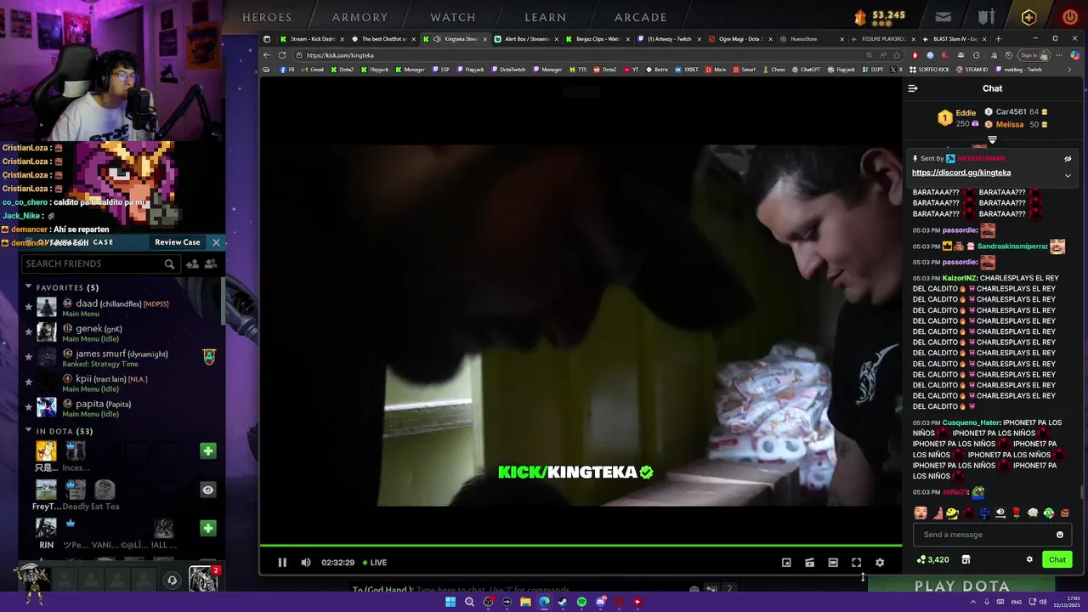This screenshot has width=1088, height=612.
Task: Click the Play Dota button
Action: (961, 586)
